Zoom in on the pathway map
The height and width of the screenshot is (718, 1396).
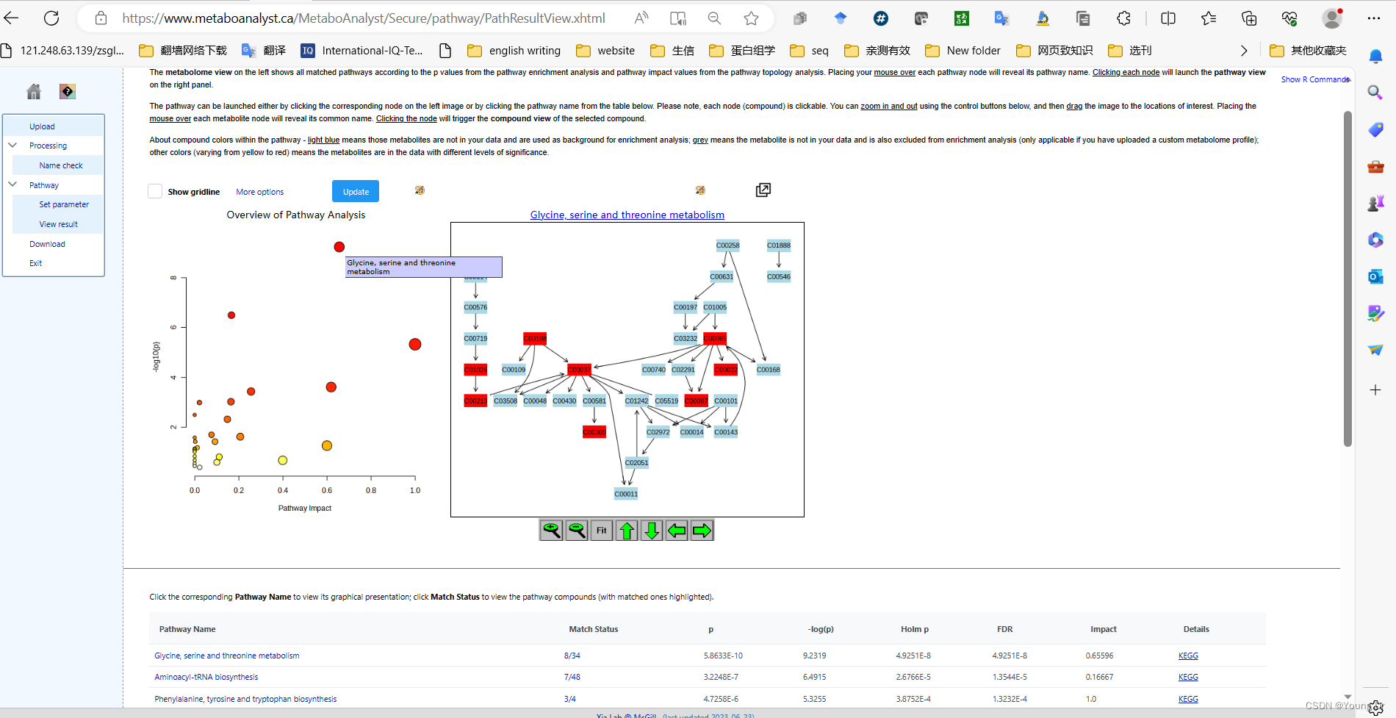tap(552, 530)
